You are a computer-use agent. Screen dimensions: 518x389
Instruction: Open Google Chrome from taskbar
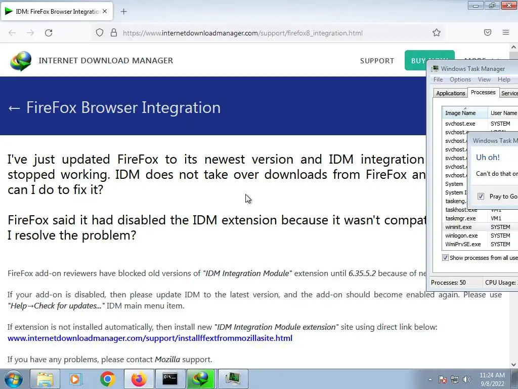point(107,379)
